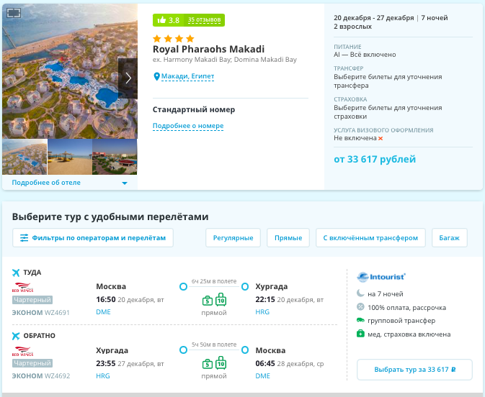Viewport: 485px width, 397px height.
Task: Click the location pin icon near Макади
Action: [156, 76]
